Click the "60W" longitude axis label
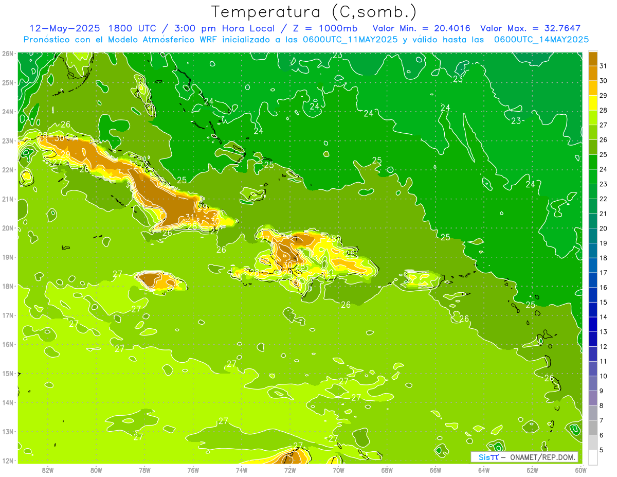This screenshot has width=617, height=477. click(581, 470)
